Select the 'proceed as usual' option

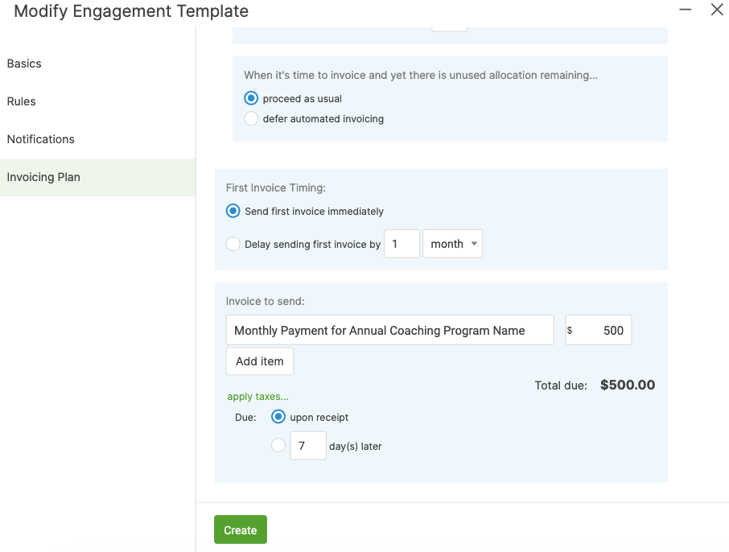point(251,98)
